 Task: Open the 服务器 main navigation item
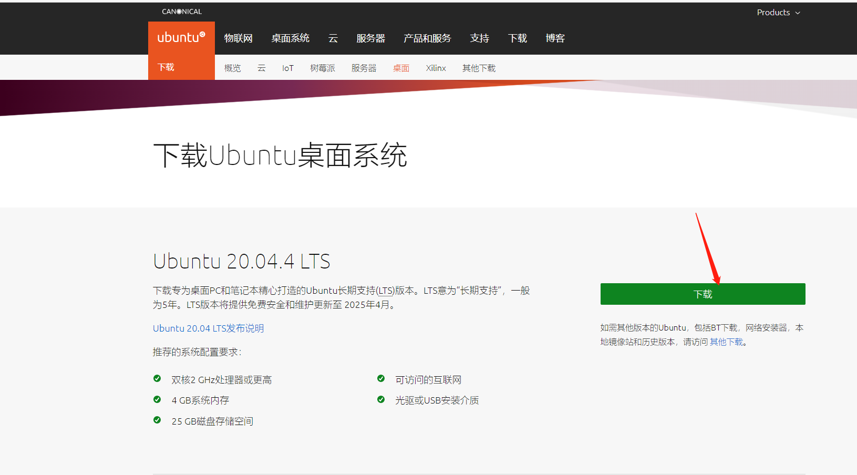(x=371, y=38)
